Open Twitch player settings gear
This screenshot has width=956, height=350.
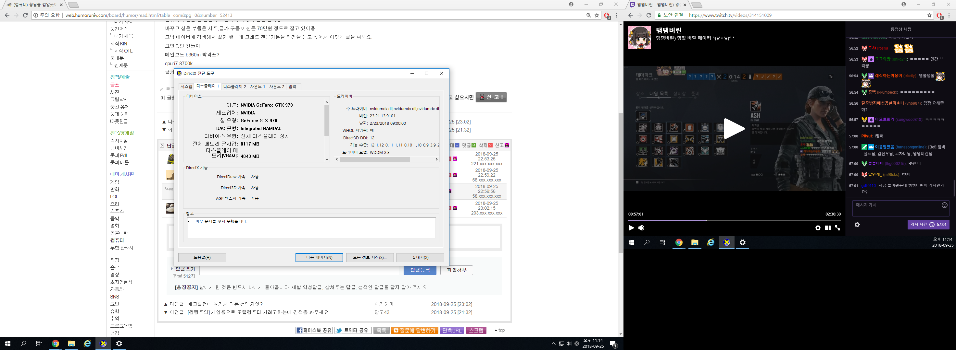point(818,228)
